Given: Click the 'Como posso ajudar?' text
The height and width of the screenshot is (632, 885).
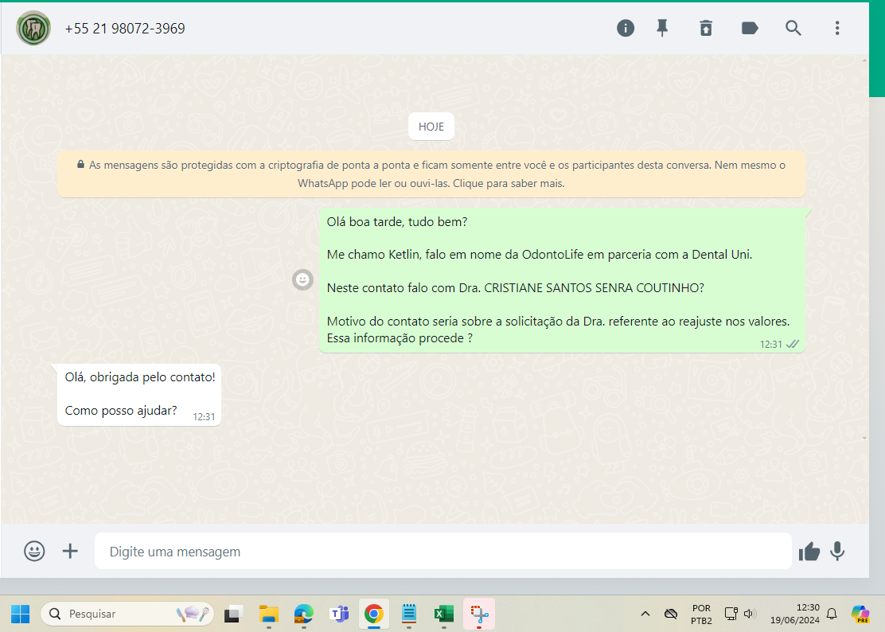Looking at the screenshot, I should point(121,410).
